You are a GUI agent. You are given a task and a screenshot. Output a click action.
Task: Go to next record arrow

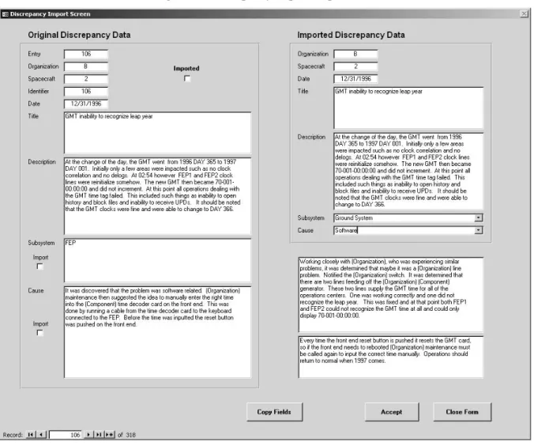pos(88,434)
